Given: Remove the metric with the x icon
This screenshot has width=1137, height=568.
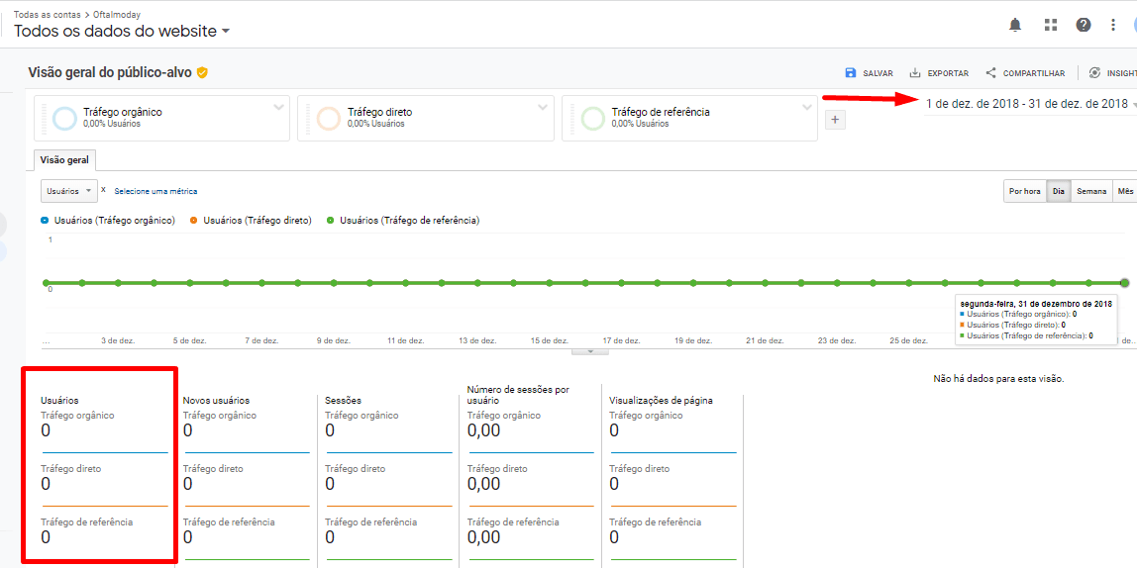Looking at the screenshot, I should [x=103, y=189].
